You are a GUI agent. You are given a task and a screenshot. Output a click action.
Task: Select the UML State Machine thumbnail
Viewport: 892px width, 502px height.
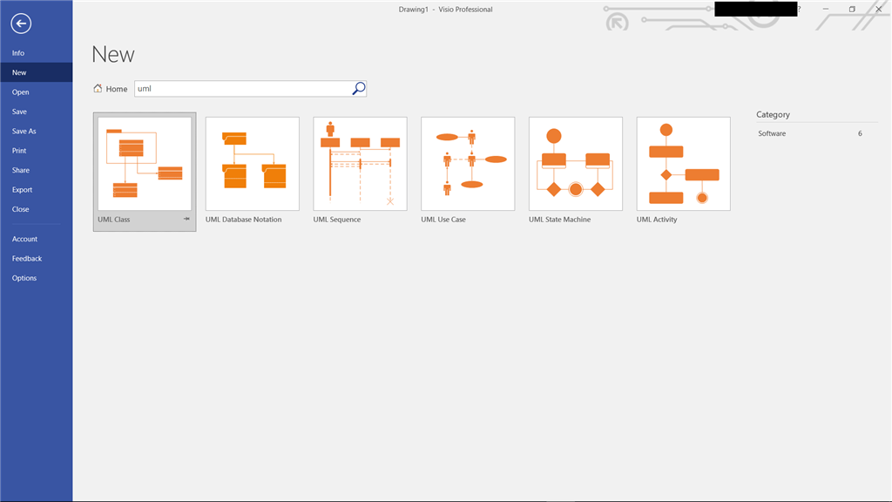[576, 164]
